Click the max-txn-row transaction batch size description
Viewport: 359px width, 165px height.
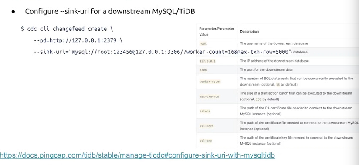[296, 96]
